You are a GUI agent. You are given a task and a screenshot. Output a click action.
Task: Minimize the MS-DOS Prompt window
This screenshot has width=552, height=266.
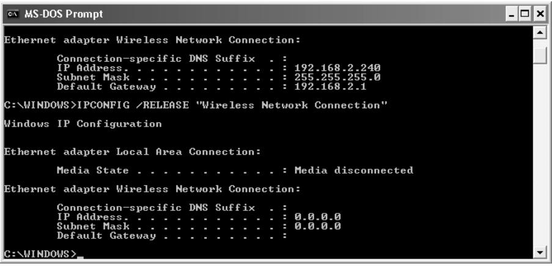(x=512, y=15)
